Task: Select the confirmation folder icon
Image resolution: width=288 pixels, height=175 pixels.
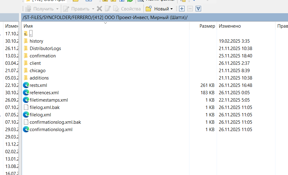Action: tap(26, 56)
